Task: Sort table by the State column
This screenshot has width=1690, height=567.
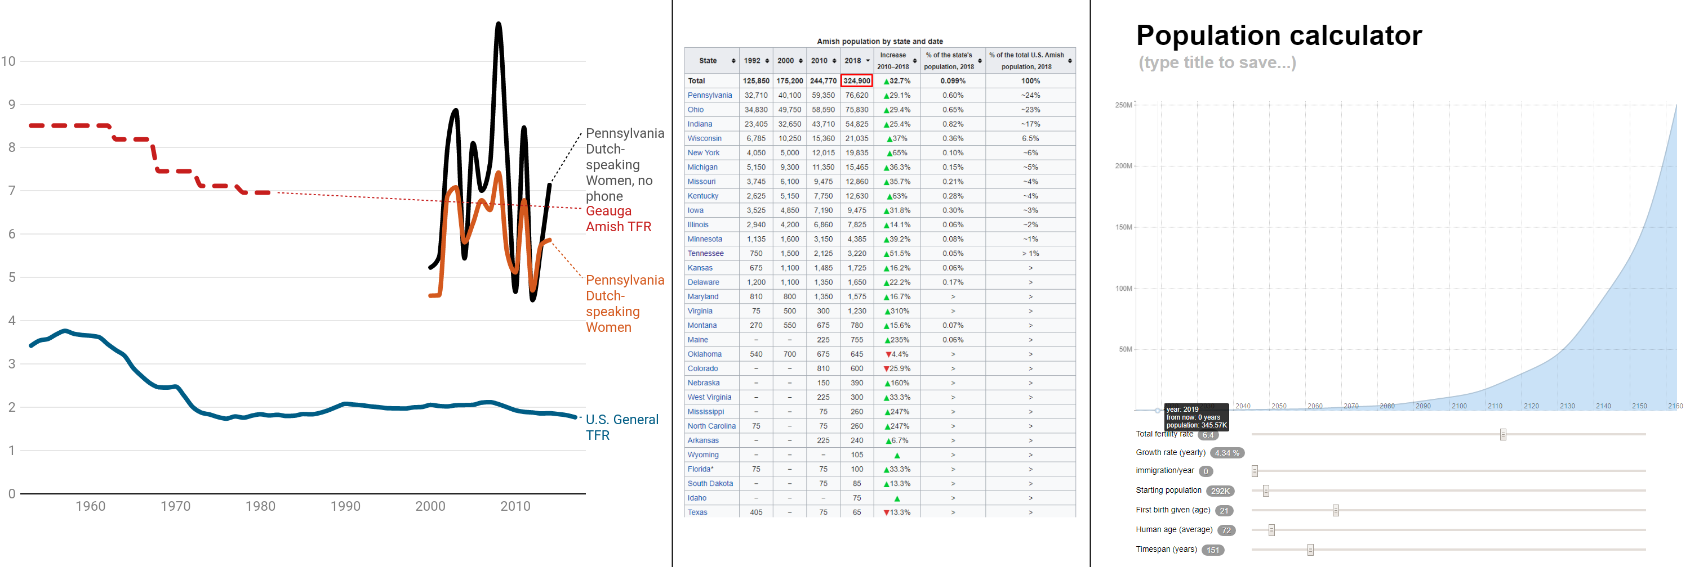Action: (733, 61)
